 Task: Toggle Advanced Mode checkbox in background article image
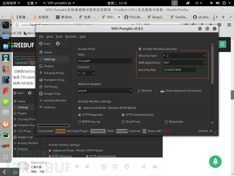(x=50, y=151)
